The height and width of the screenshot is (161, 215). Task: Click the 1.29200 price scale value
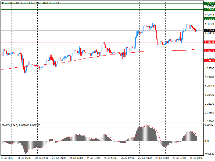(x=210, y=77)
